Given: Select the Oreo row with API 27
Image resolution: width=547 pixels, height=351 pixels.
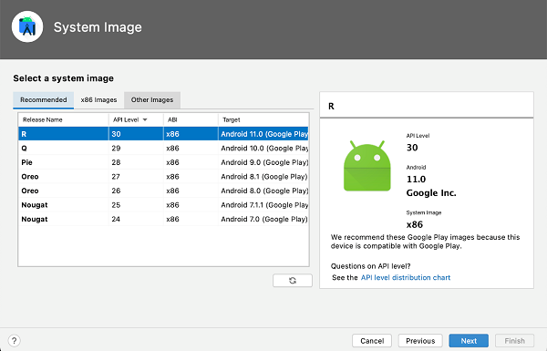Looking at the screenshot, I should [x=163, y=177].
